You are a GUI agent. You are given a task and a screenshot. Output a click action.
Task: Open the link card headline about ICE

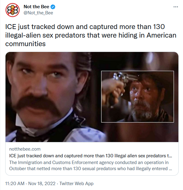91,156
